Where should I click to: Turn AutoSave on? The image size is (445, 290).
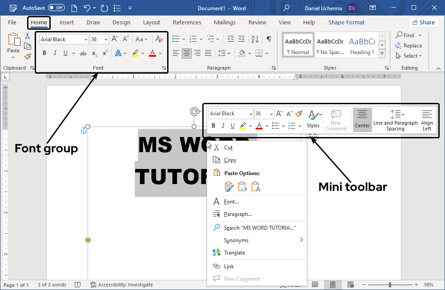[x=56, y=8]
